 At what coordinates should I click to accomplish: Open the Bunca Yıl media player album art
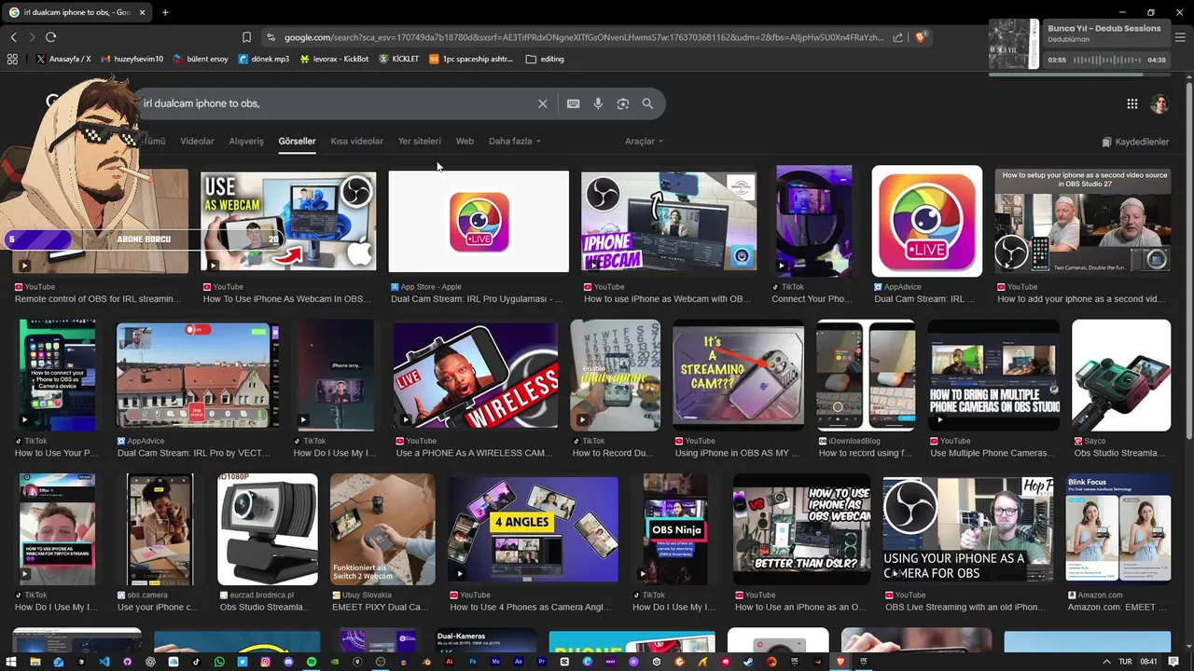[x=1014, y=44]
